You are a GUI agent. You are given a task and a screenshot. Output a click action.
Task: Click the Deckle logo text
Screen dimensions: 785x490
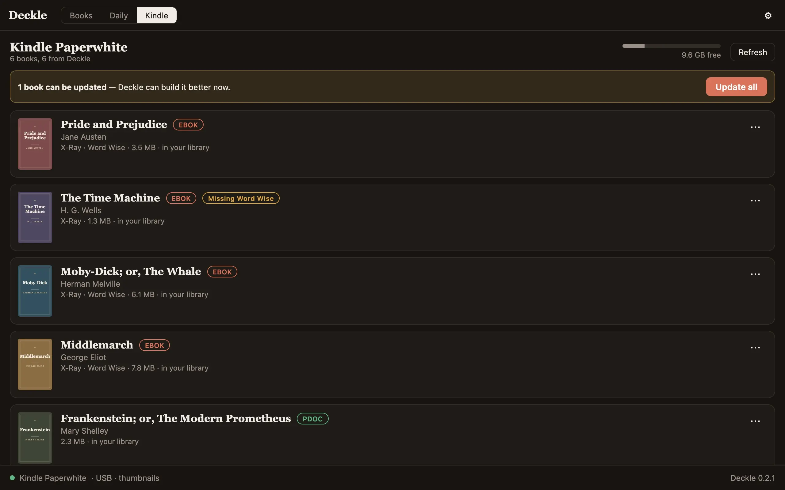28,15
